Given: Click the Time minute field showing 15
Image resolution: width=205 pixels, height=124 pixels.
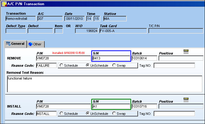Looking at the screenshot, I should click(x=97, y=19).
